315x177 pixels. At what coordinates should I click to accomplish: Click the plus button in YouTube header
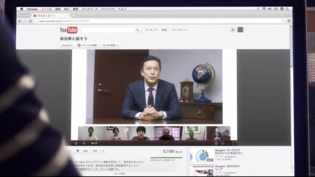click(x=233, y=30)
